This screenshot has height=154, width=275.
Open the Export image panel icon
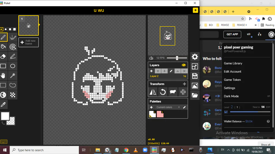195,86
